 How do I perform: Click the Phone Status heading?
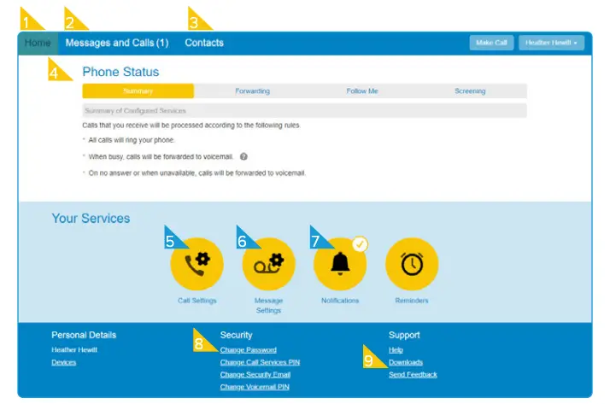pos(120,72)
